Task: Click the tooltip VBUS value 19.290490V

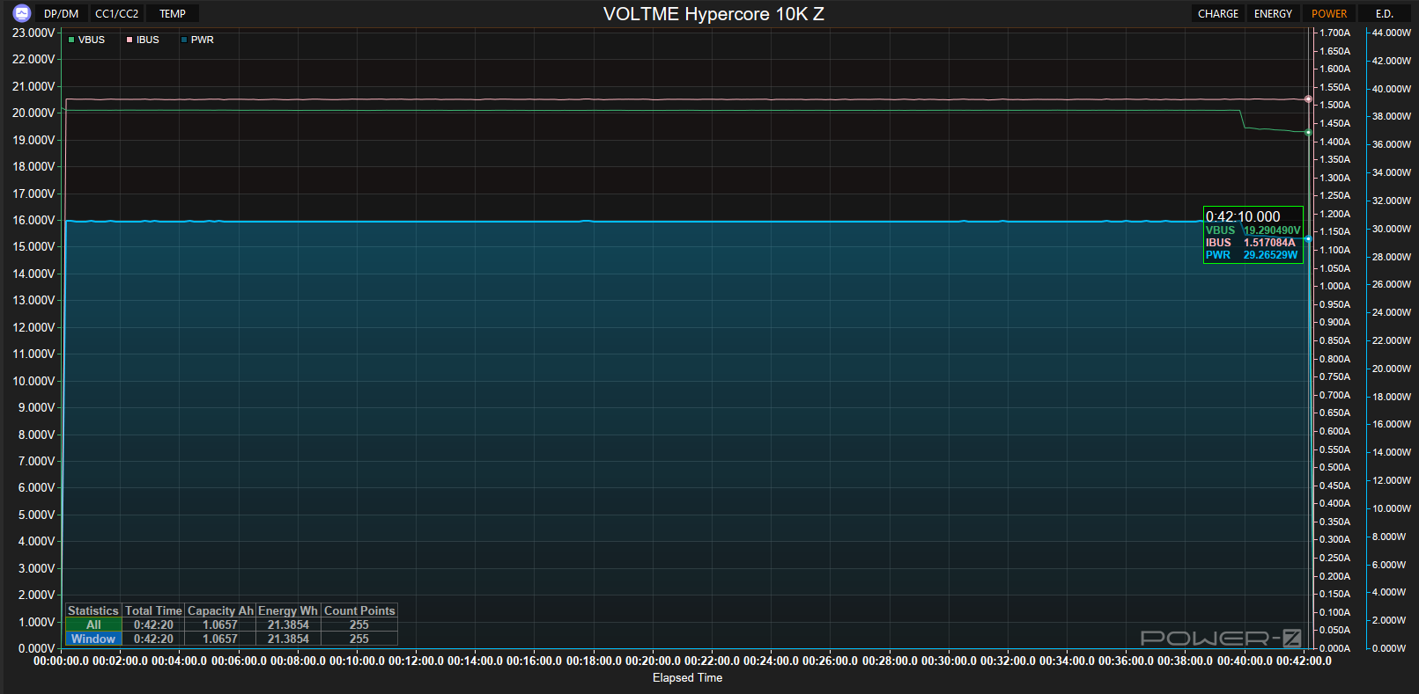Action: pos(1272,230)
